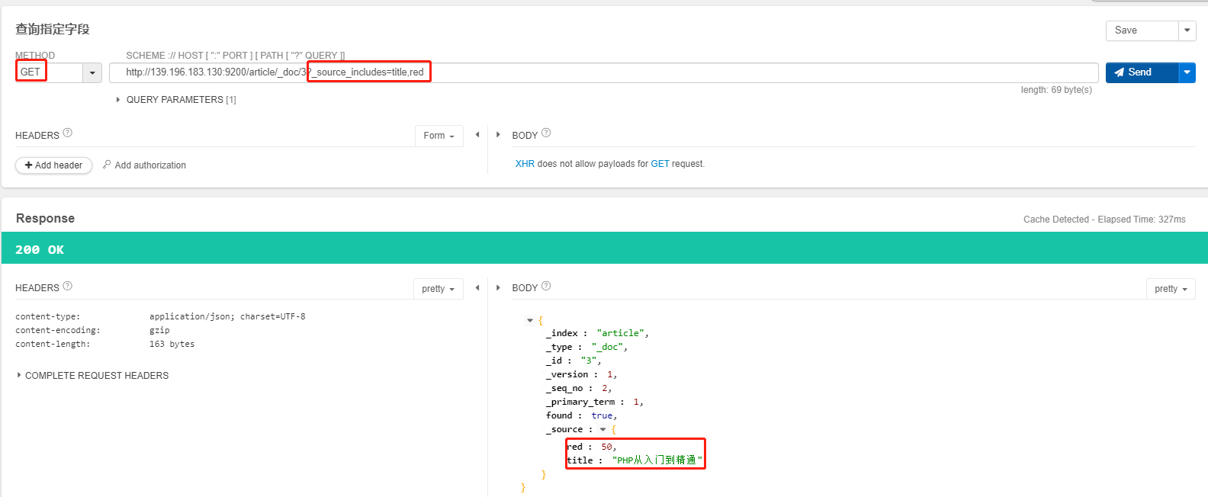Click the _type "_doc" value
Image resolution: width=1208 pixels, height=497 pixels.
(607, 347)
